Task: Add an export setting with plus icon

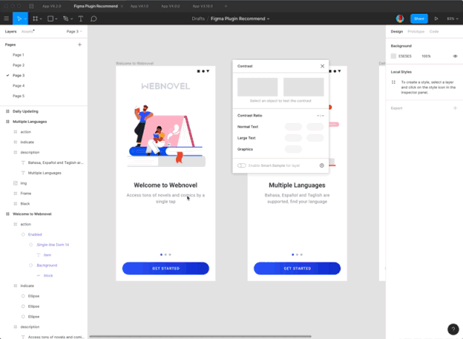Action: (455, 108)
